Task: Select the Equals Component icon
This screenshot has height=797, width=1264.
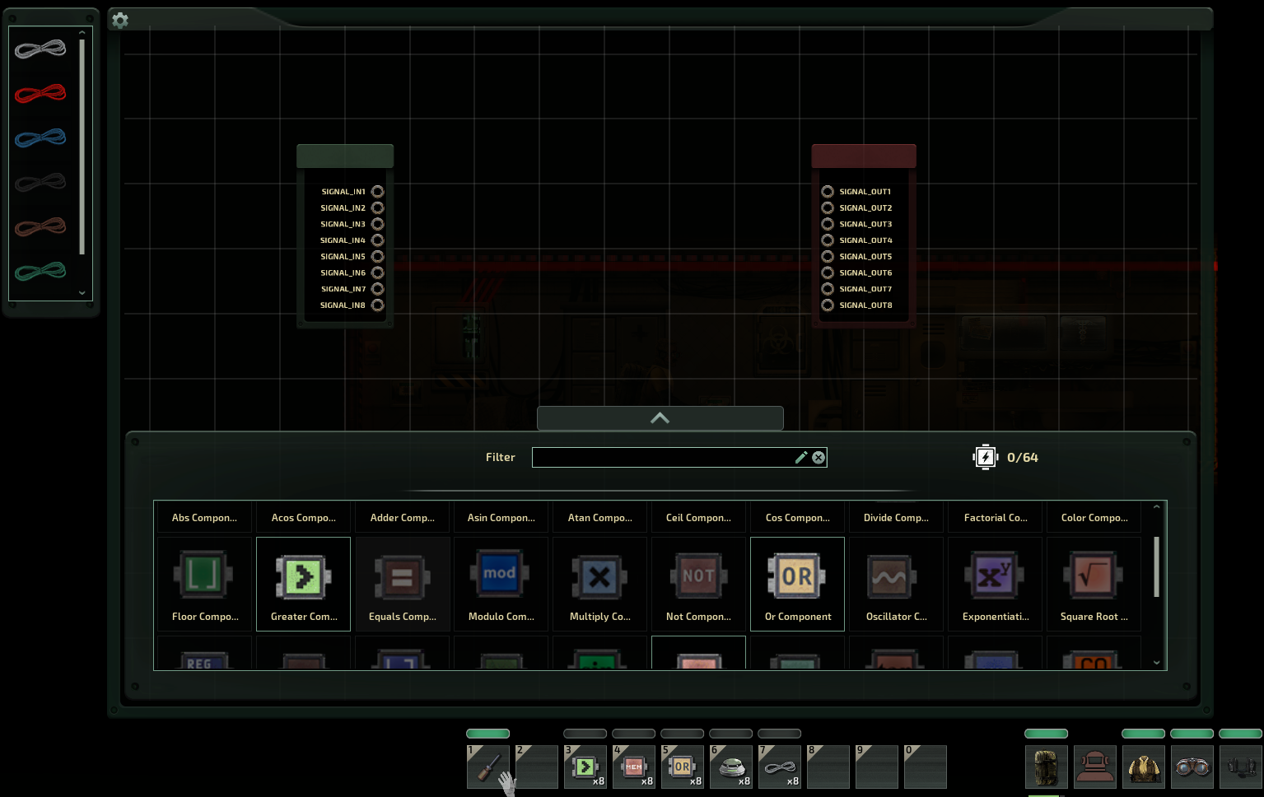Action: 402,576
